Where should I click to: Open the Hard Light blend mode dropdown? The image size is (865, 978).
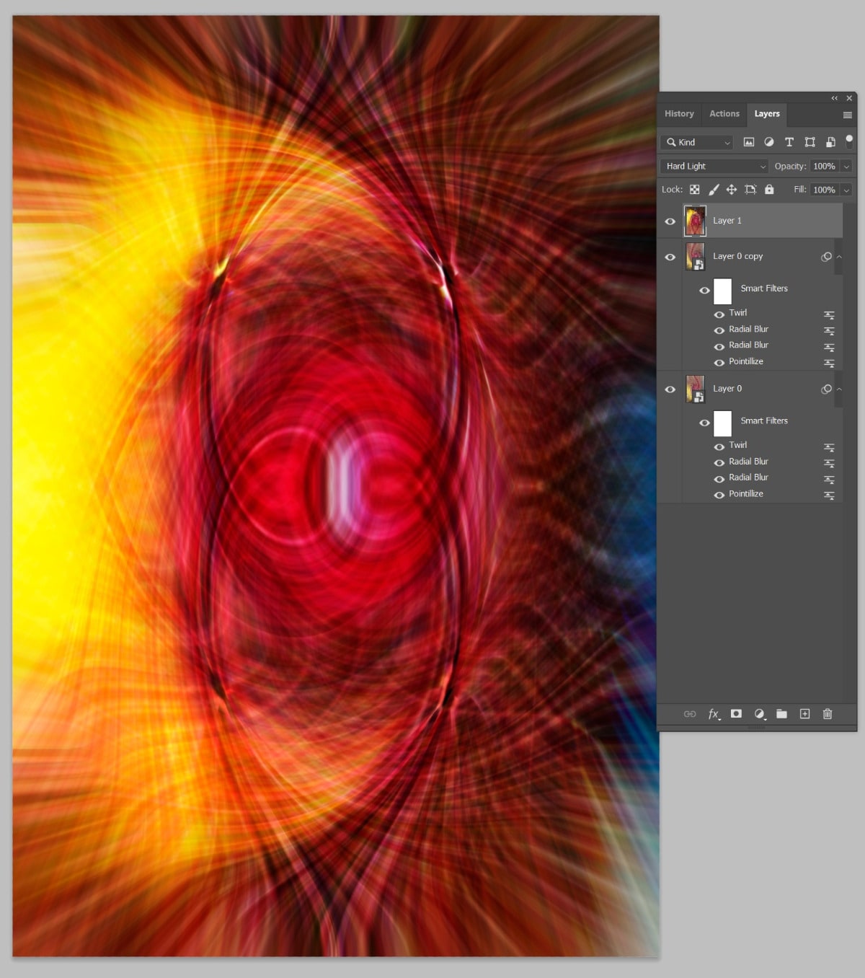tap(714, 166)
